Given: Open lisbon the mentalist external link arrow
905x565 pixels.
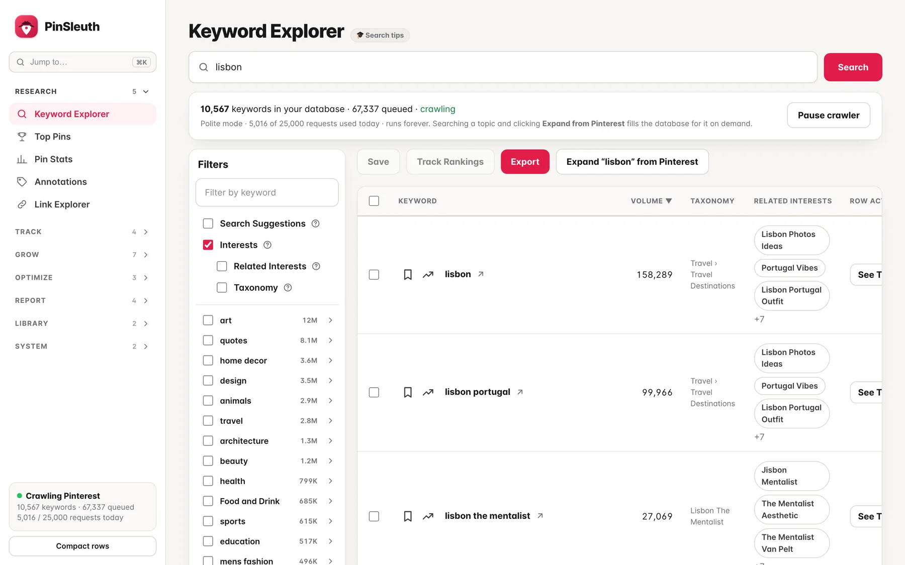Looking at the screenshot, I should 540,516.
